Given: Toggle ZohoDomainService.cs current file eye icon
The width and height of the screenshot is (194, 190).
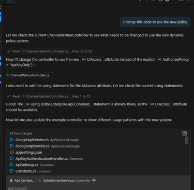Looking at the screenshot, I should pyautogui.click(x=94, y=180).
